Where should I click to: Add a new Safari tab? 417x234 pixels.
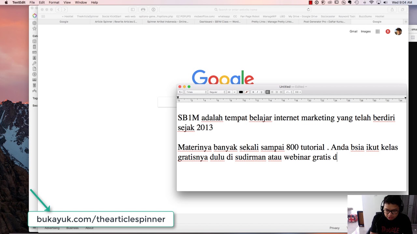coord(406,22)
